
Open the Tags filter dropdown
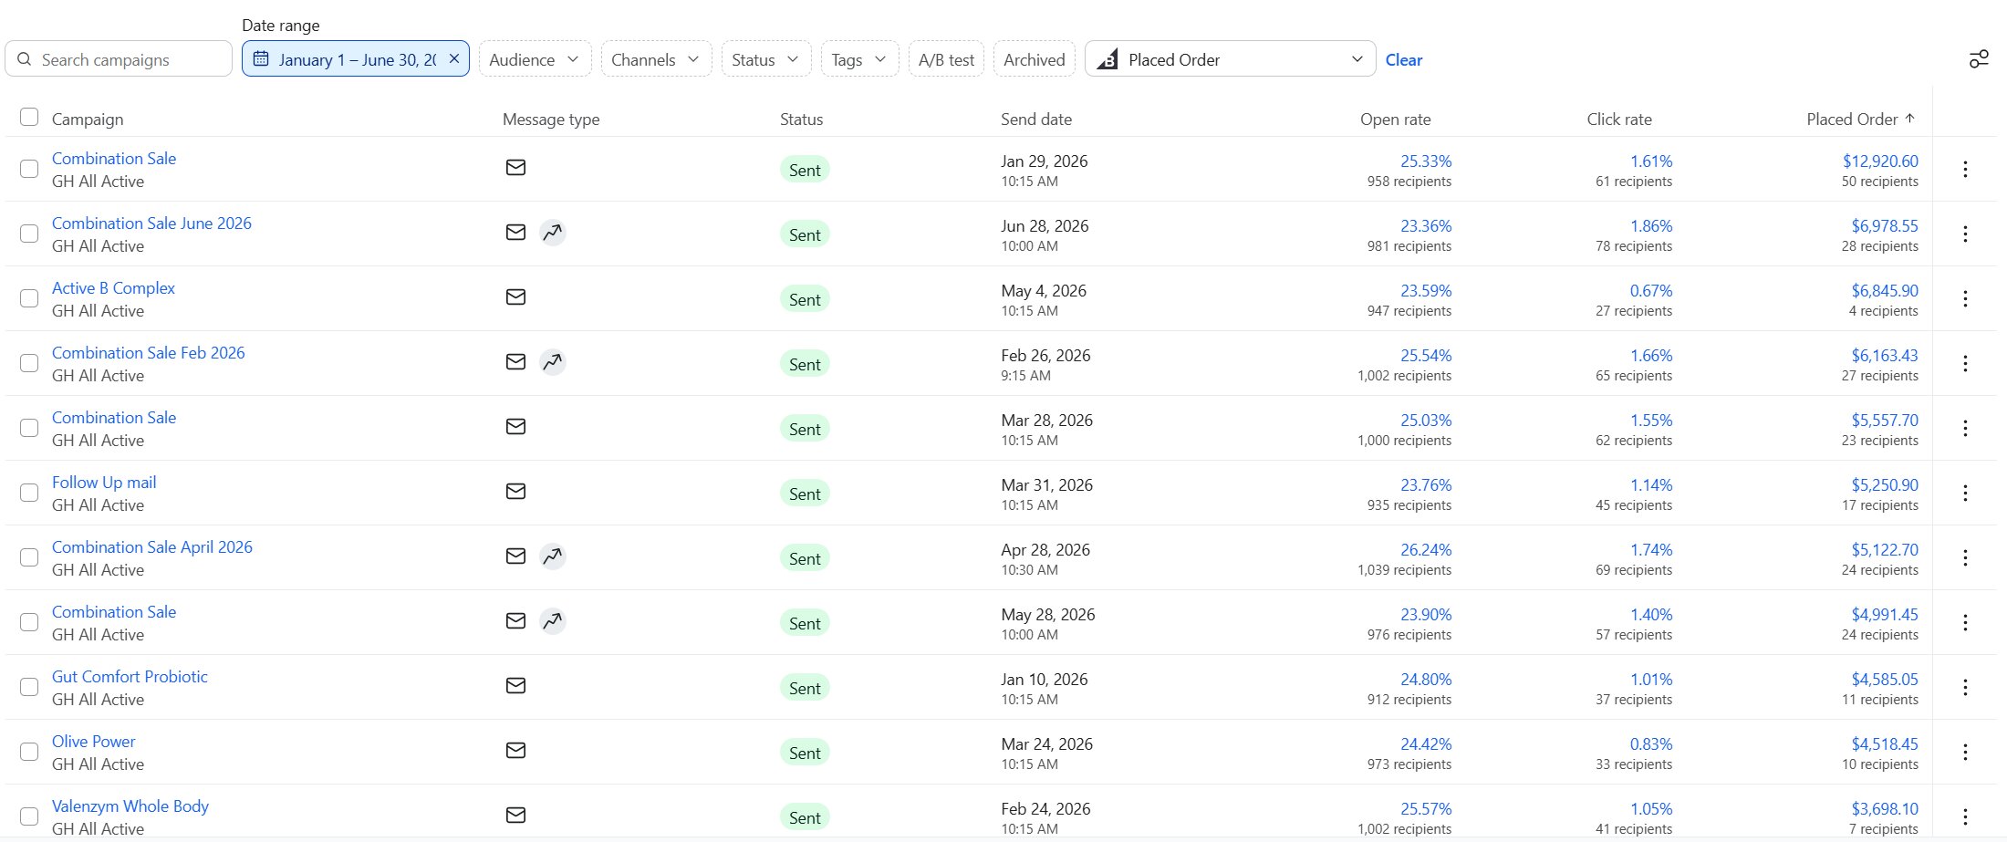[x=859, y=59]
